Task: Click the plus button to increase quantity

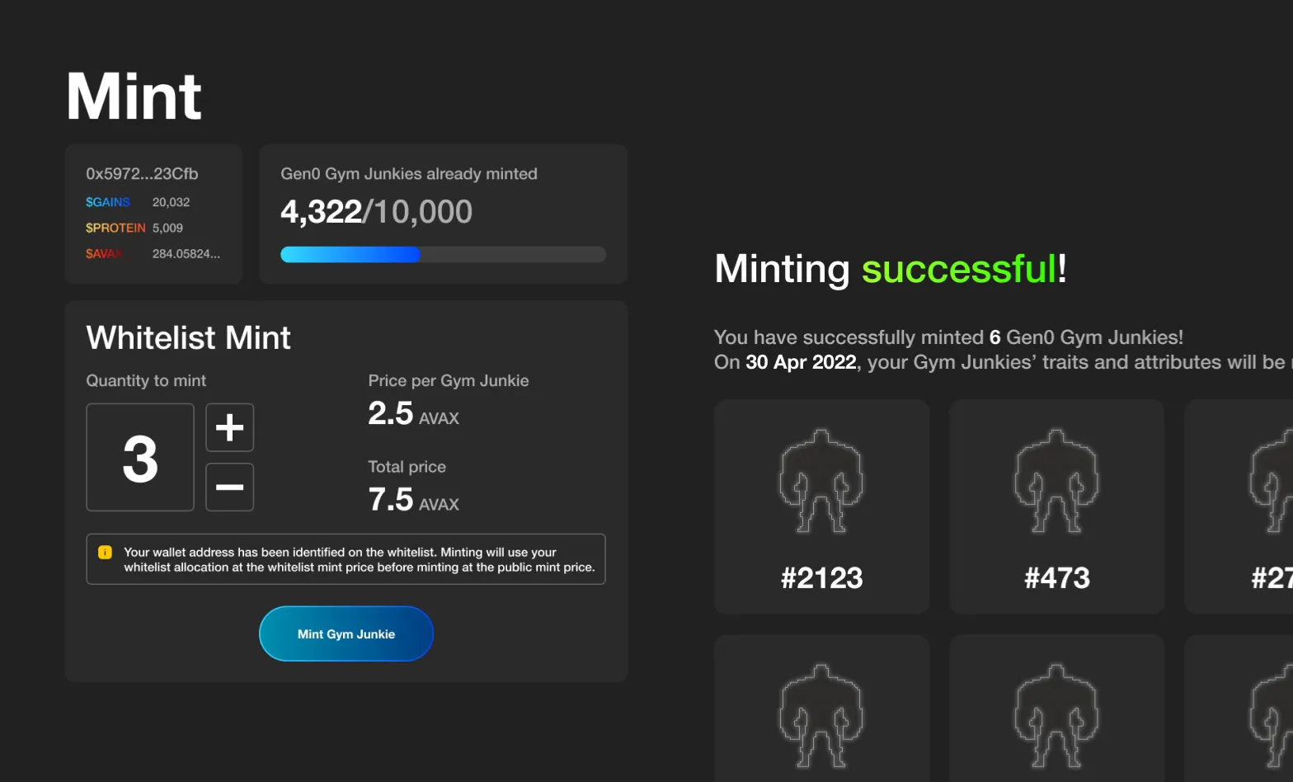Action: [x=229, y=427]
